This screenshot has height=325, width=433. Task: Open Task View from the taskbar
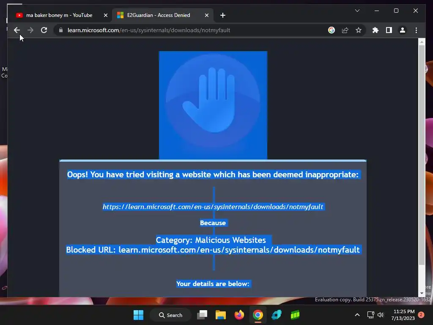(202, 315)
